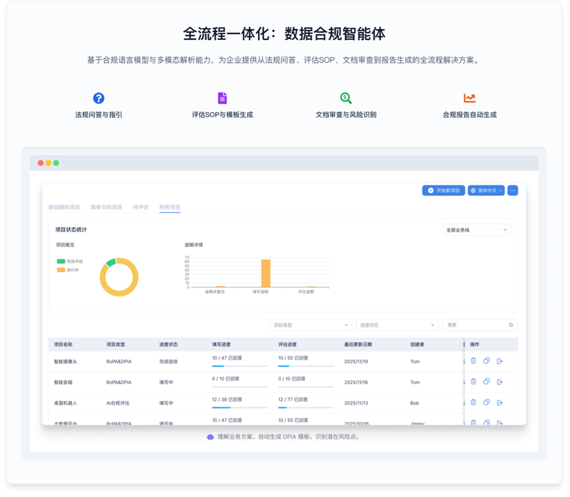Click the orange chart icon for 合规报告
Screen dimensions: 570x497
coord(469,98)
